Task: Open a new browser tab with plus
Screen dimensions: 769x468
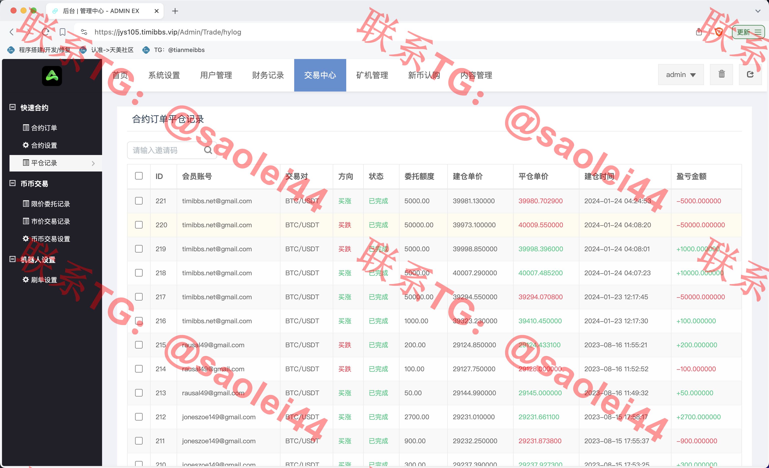Action: point(175,11)
